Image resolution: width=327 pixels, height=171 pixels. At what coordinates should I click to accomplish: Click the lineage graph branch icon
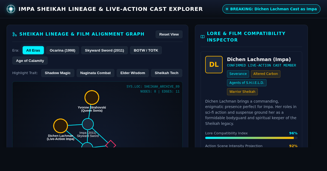(15, 34)
